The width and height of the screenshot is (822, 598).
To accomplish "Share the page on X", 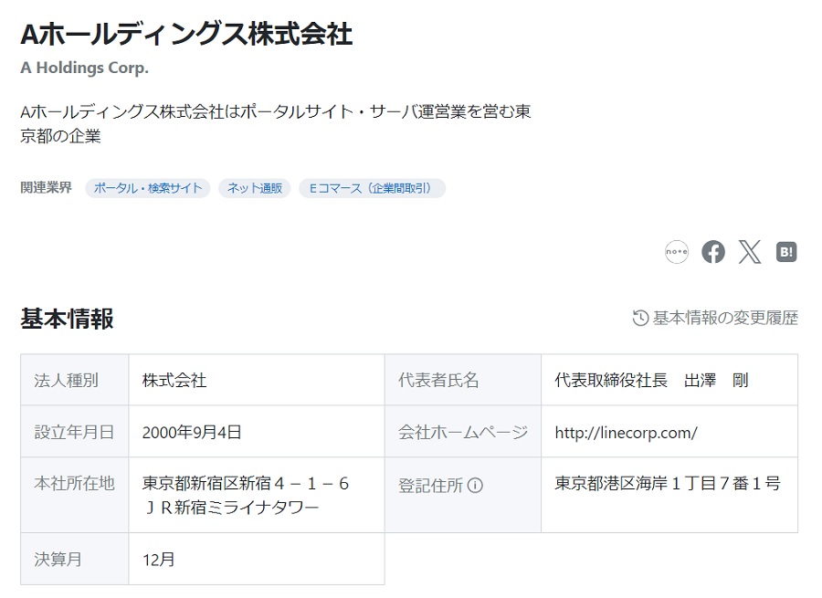I will point(750,252).
